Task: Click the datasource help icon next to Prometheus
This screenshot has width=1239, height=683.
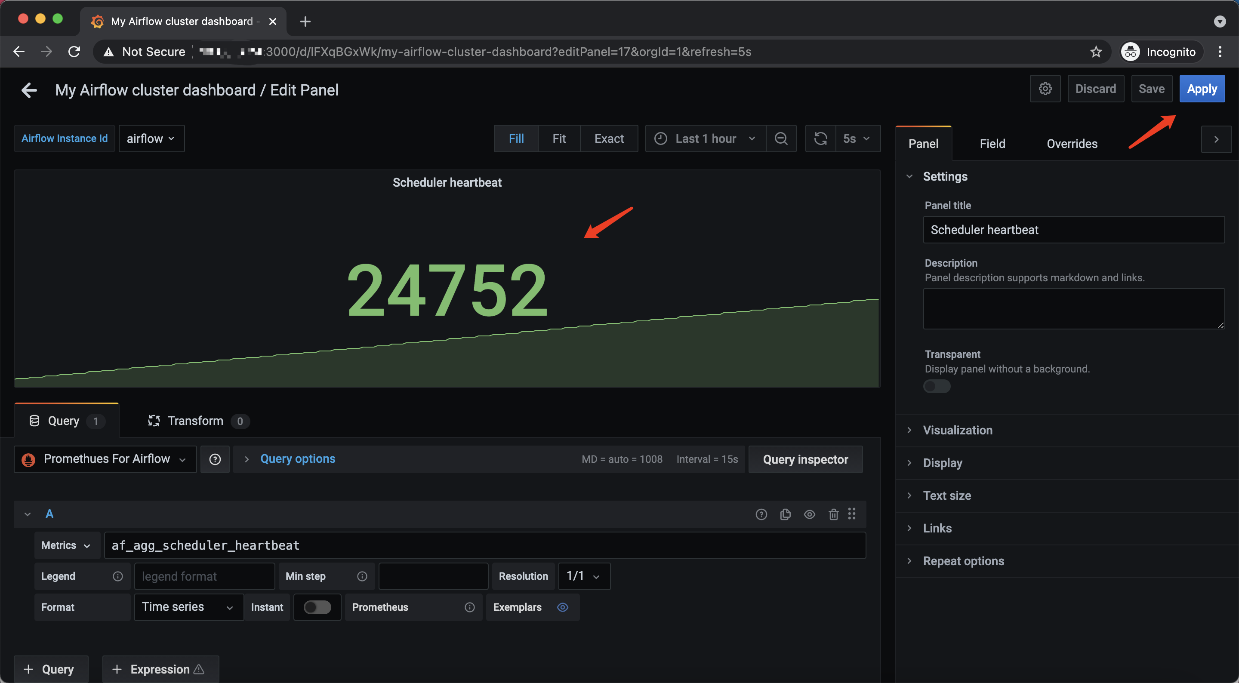Action: pos(215,459)
